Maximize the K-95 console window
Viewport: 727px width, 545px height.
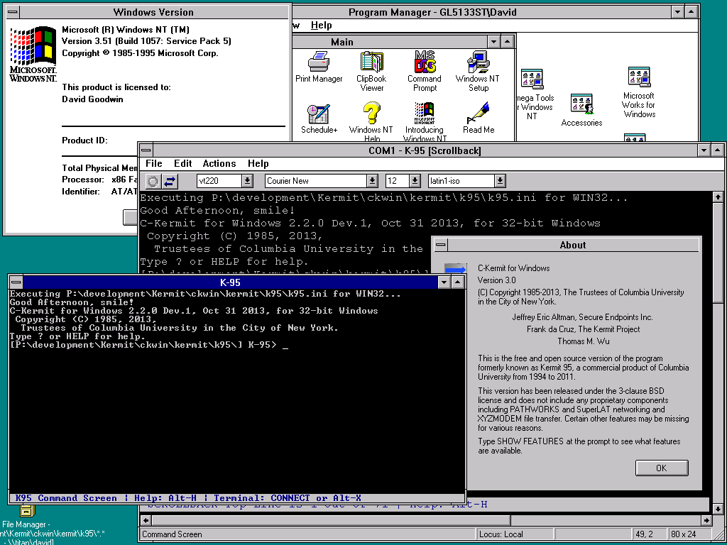point(458,282)
